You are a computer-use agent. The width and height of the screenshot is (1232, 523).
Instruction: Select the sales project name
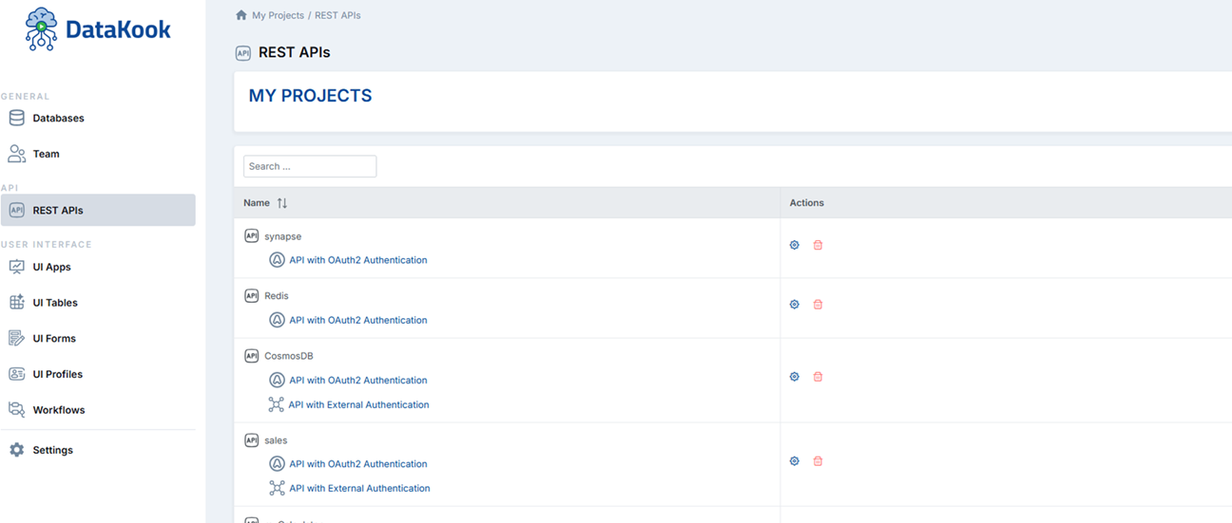tap(276, 440)
